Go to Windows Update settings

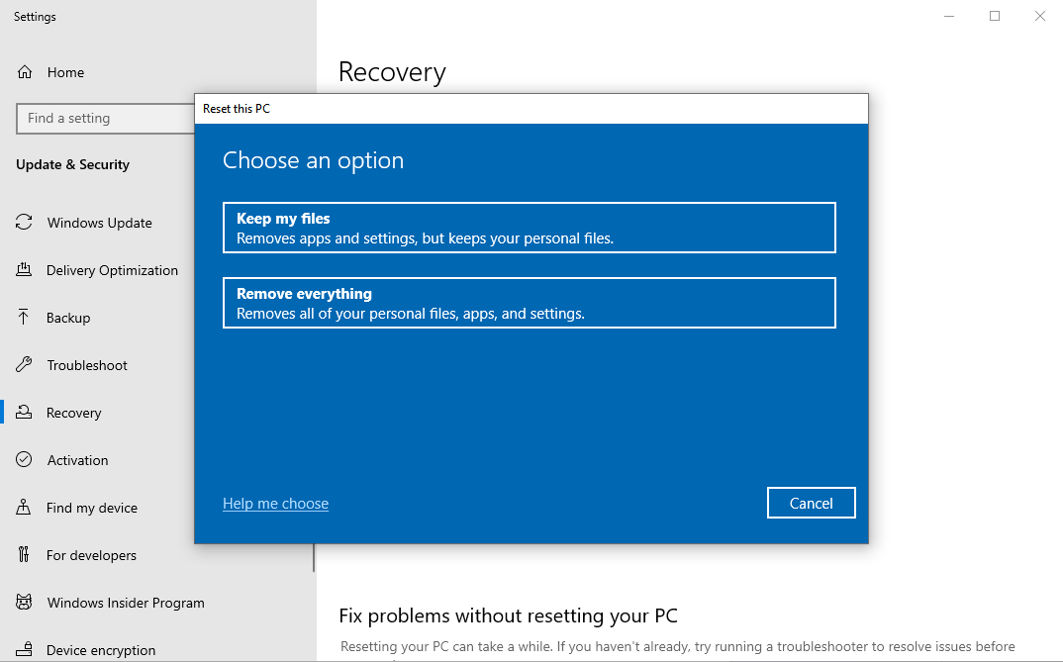tap(99, 223)
